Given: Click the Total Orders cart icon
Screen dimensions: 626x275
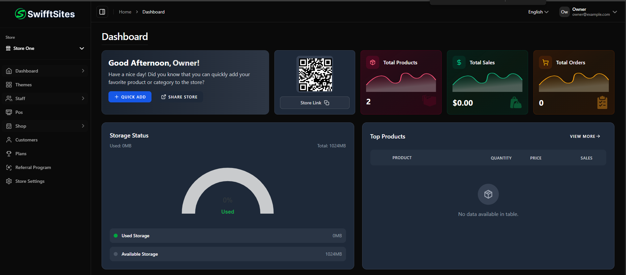Looking at the screenshot, I should coord(545,62).
